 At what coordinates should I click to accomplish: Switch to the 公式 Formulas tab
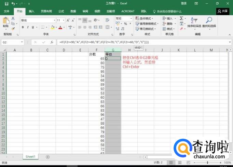point(61,11)
